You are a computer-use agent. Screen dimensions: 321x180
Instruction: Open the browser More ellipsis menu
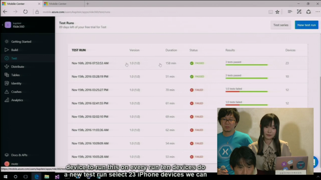click(x=317, y=12)
